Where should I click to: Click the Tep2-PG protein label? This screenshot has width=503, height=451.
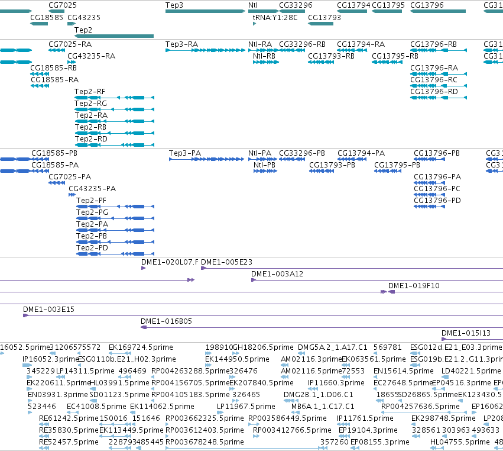(x=92, y=212)
